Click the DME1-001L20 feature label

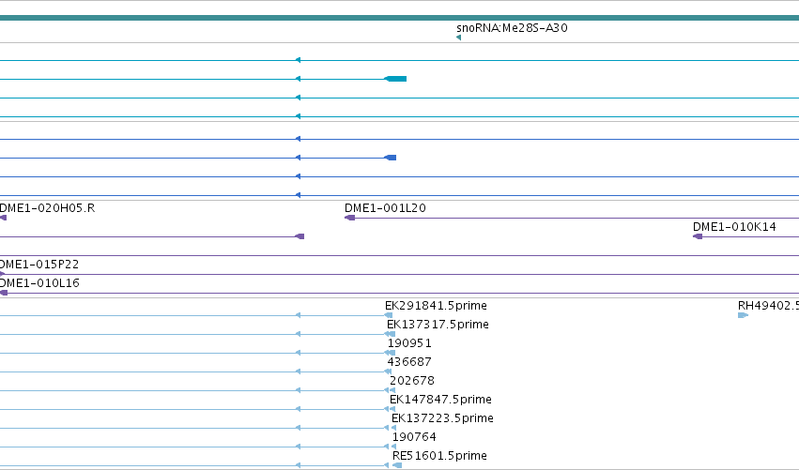coord(385,208)
